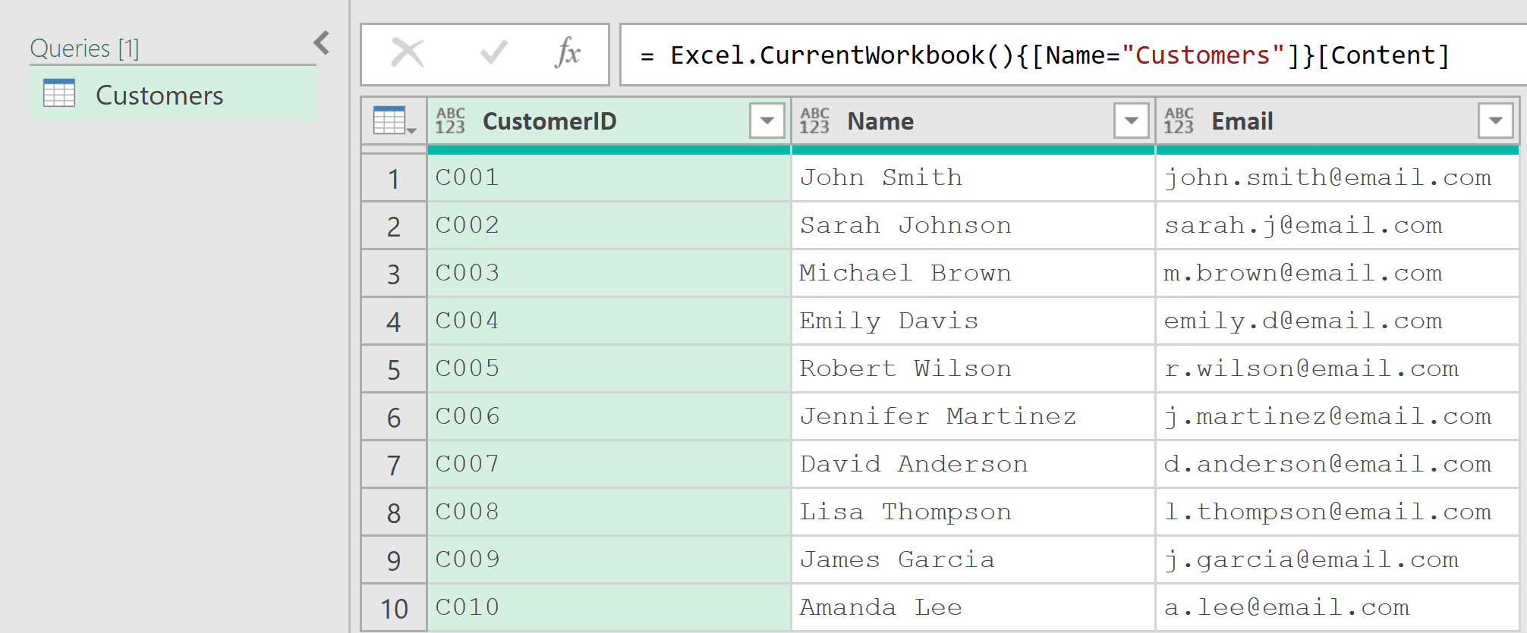Click cell C002
1527x633 pixels.
pos(609,226)
